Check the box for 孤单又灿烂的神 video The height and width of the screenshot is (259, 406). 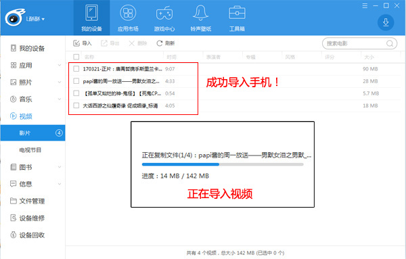[76, 93]
